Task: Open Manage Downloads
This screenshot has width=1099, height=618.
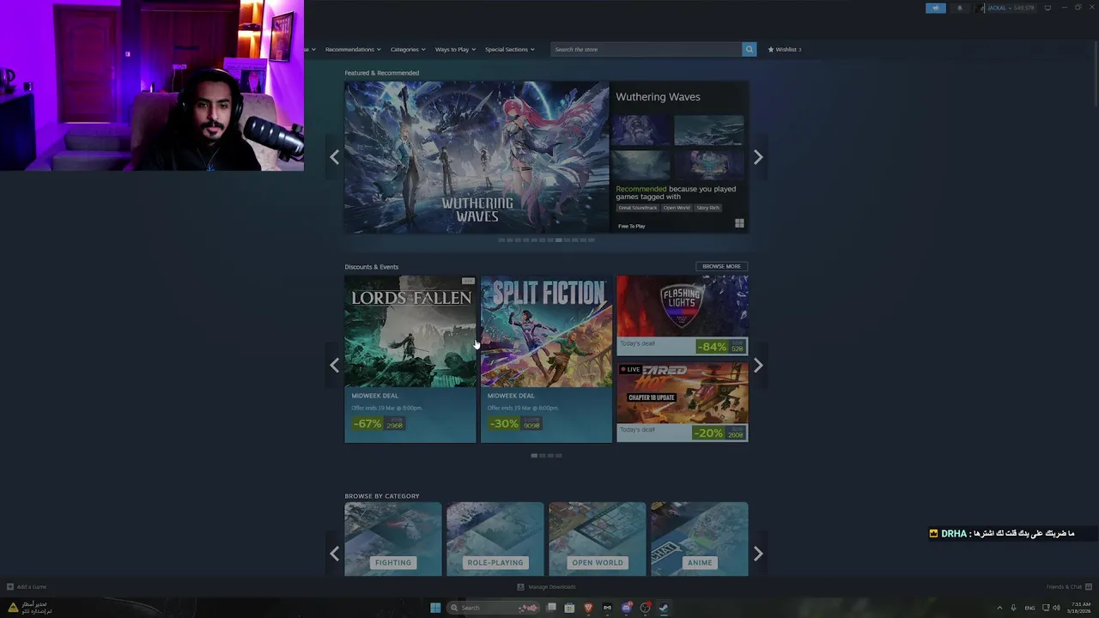Action: [x=546, y=587]
